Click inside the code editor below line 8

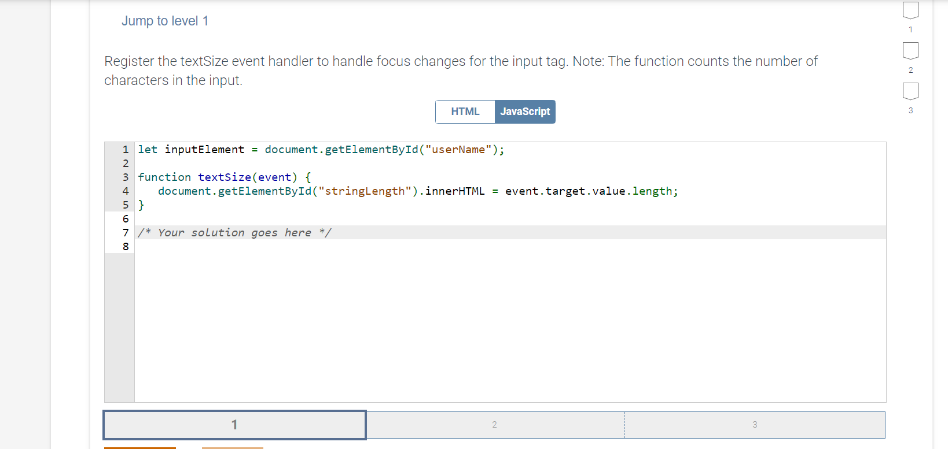[463, 318]
